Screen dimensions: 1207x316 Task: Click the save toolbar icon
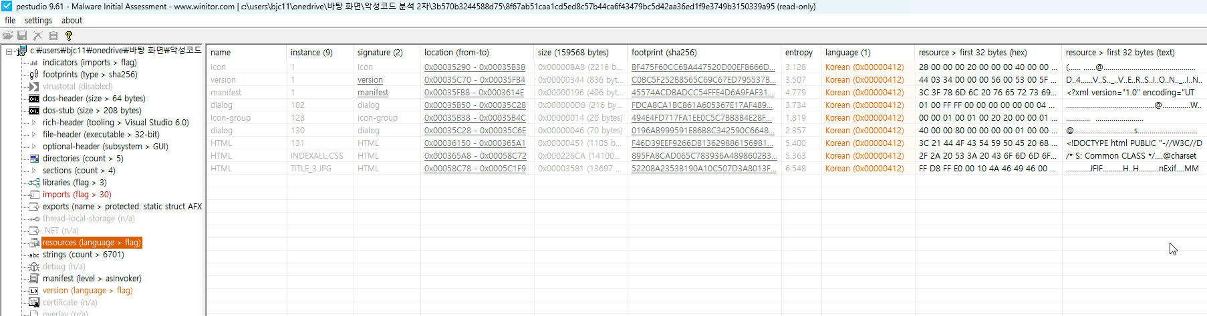tap(22, 35)
